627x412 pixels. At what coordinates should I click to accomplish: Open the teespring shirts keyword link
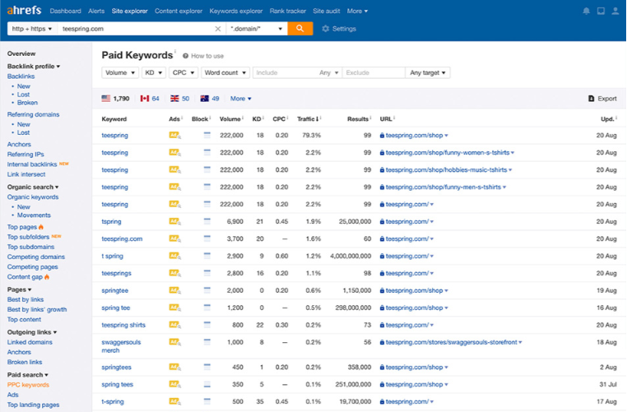123,326
